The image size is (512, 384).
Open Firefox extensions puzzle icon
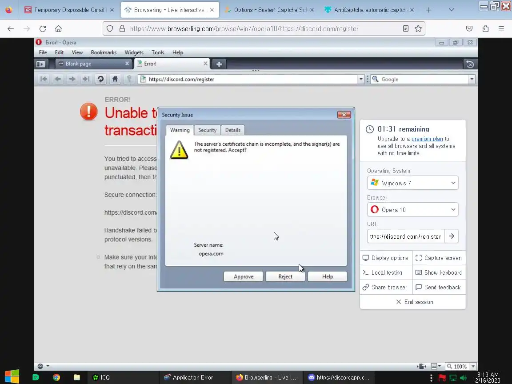pos(485,29)
